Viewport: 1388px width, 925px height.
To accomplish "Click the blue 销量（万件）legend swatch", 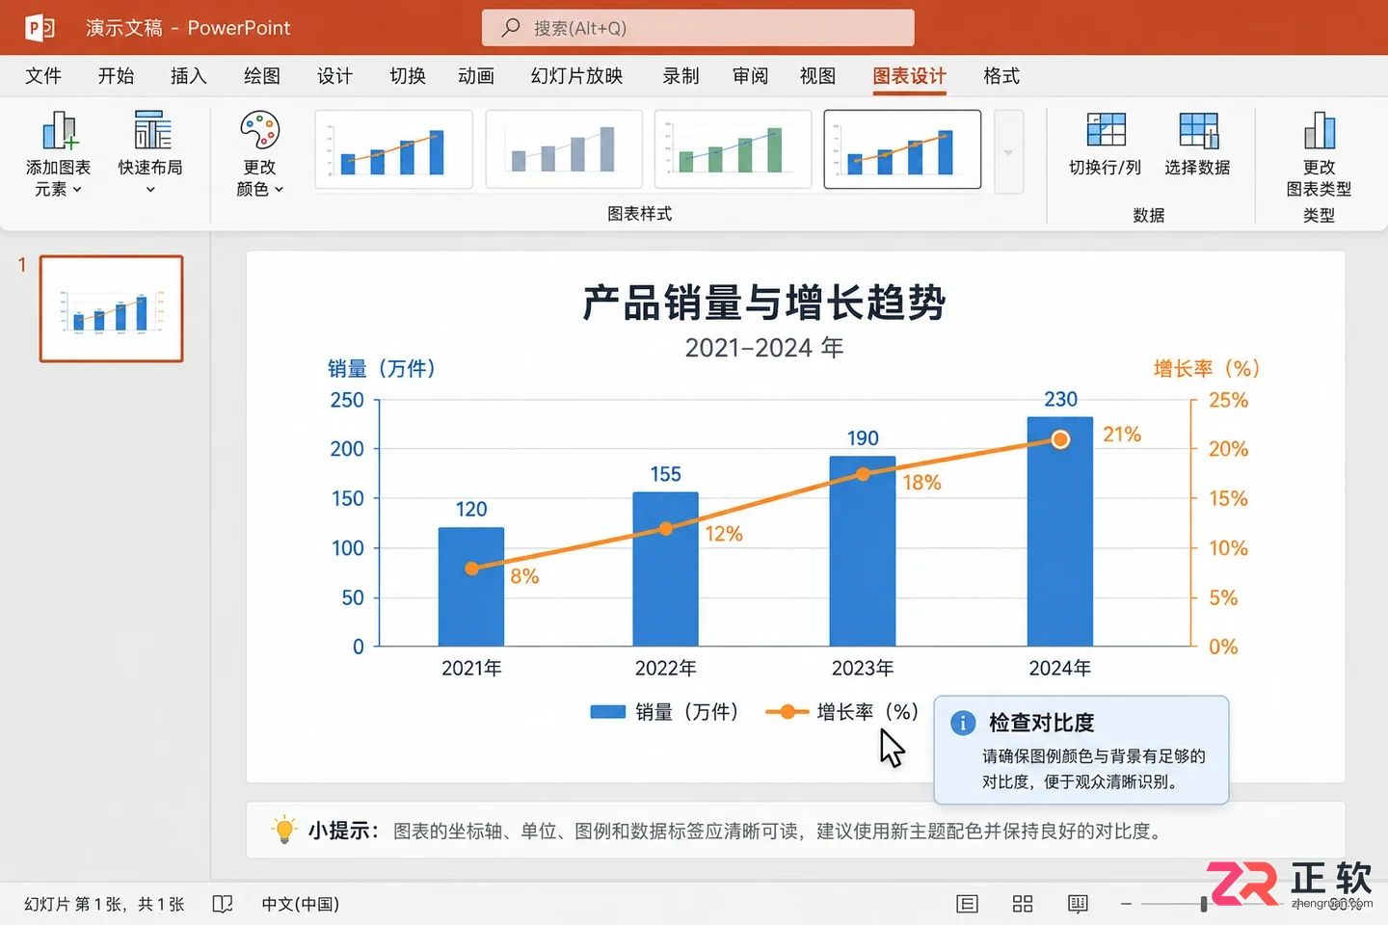I will pos(608,712).
